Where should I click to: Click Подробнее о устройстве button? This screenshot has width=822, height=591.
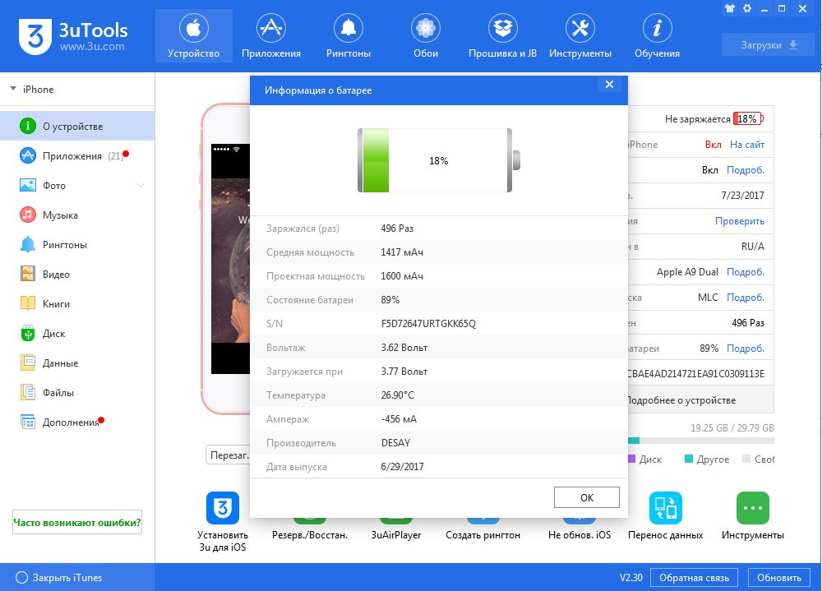[700, 400]
